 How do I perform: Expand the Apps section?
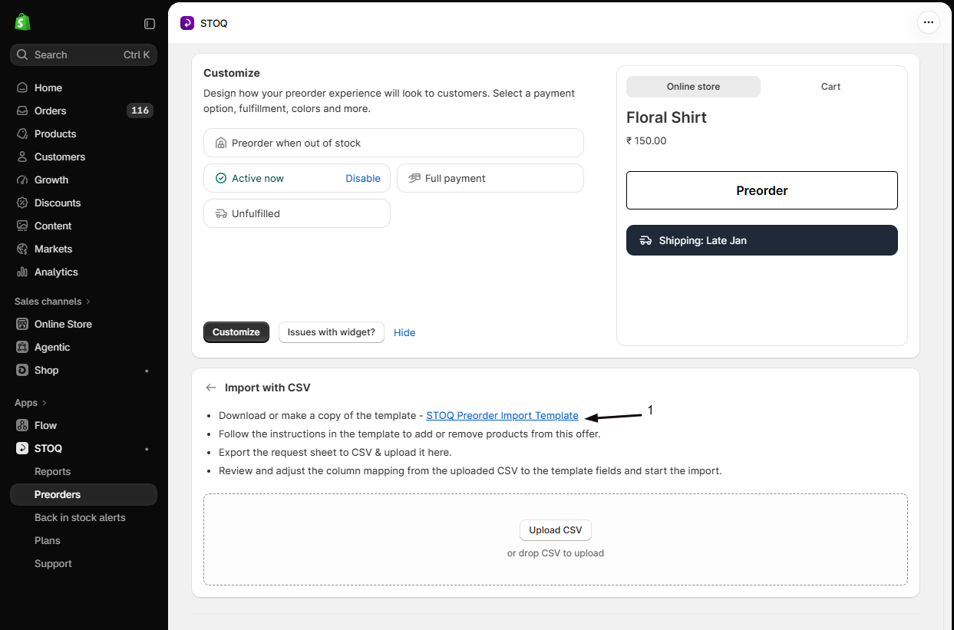click(x=31, y=403)
